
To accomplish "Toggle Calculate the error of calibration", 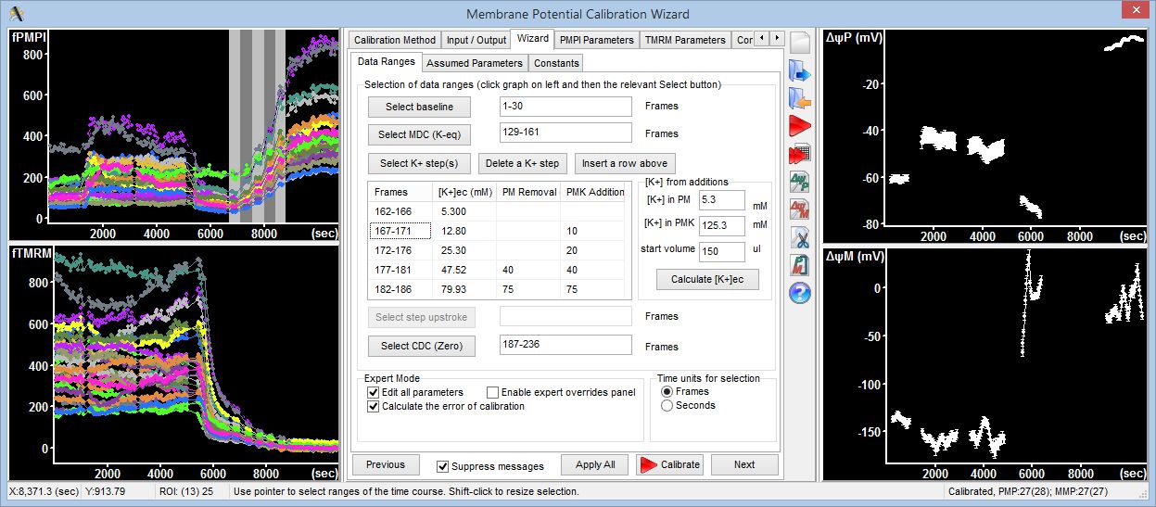I will (x=374, y=406).
